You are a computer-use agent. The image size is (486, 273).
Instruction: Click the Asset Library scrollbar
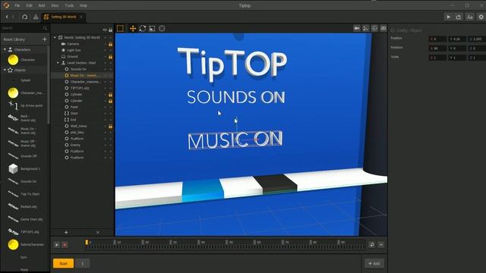(x=49, y=85)
